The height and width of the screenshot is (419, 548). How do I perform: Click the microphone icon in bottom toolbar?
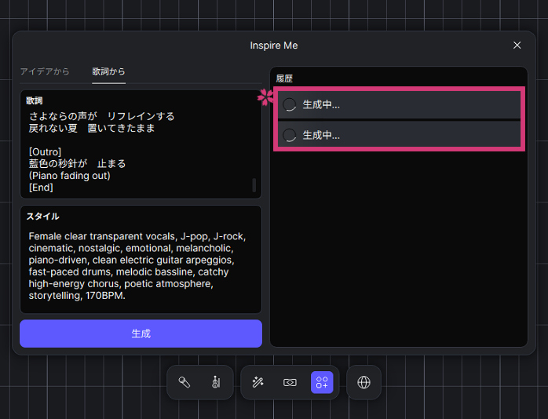184,382
